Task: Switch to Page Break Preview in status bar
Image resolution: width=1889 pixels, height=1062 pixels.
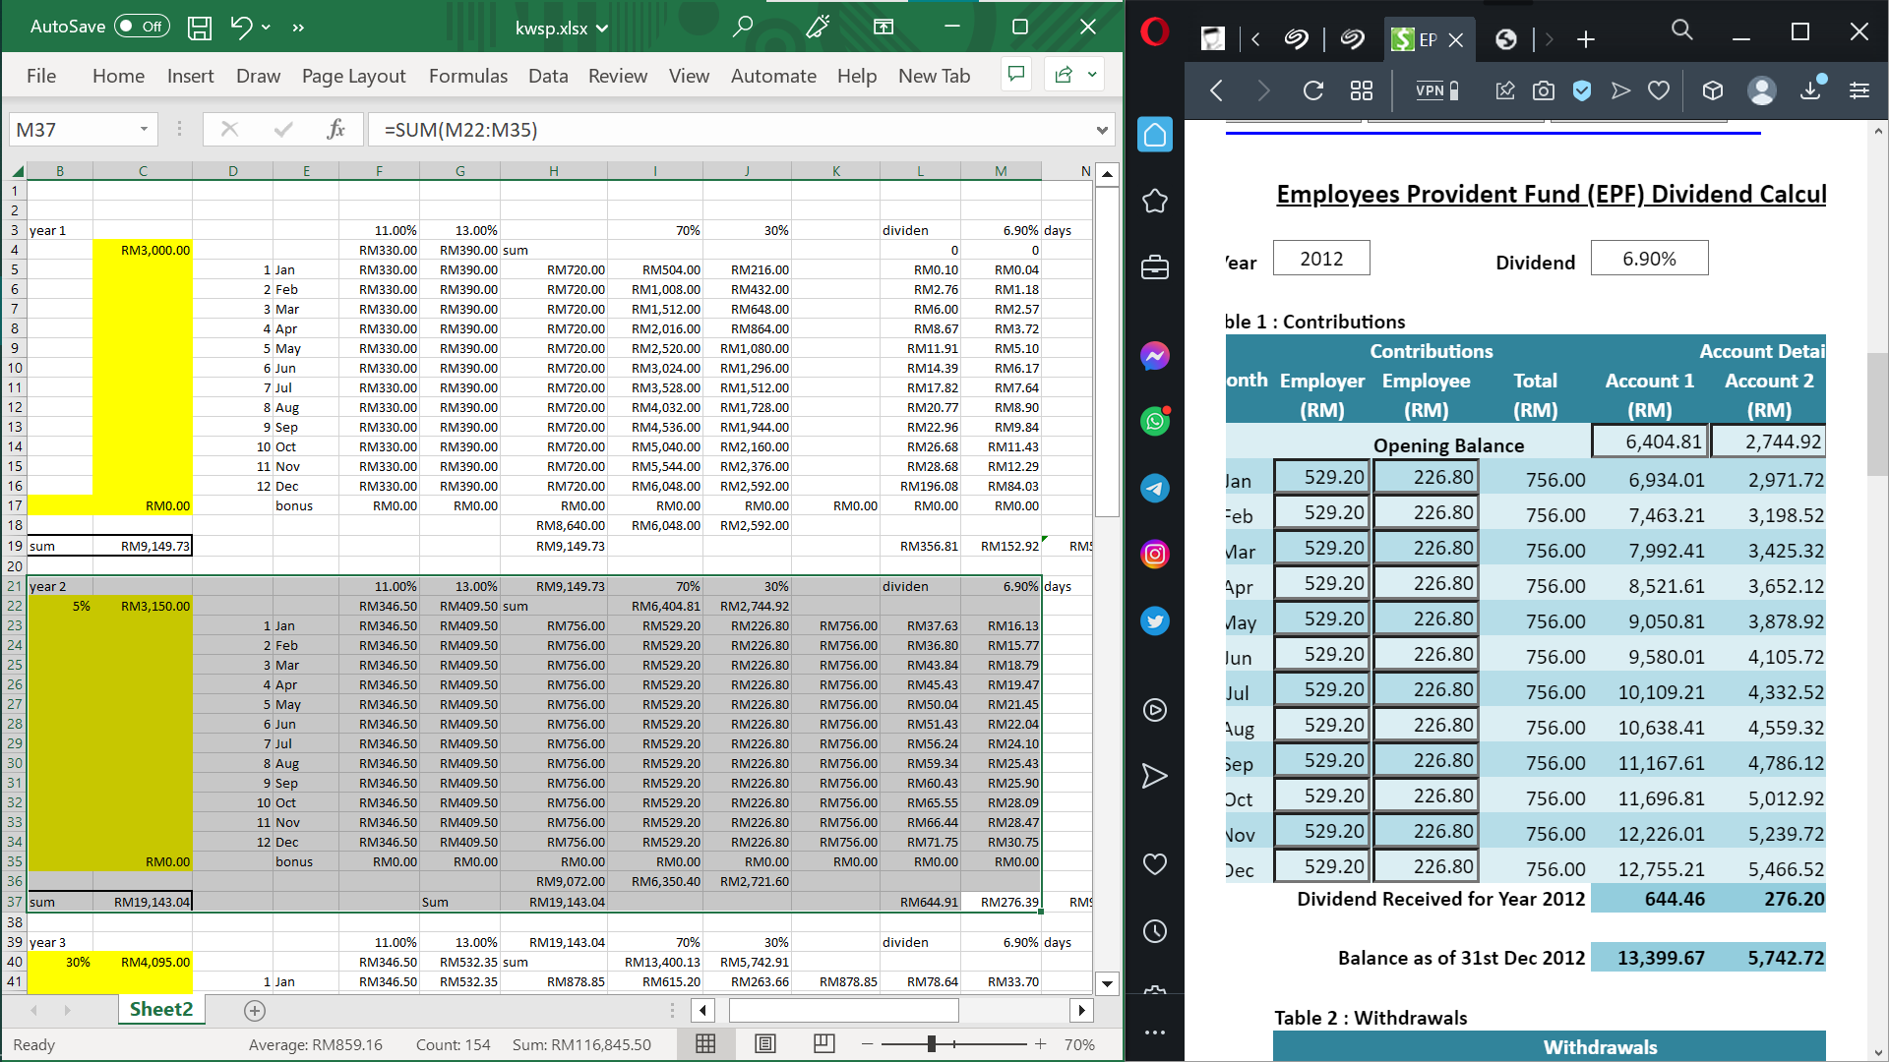Action: 824,1043
